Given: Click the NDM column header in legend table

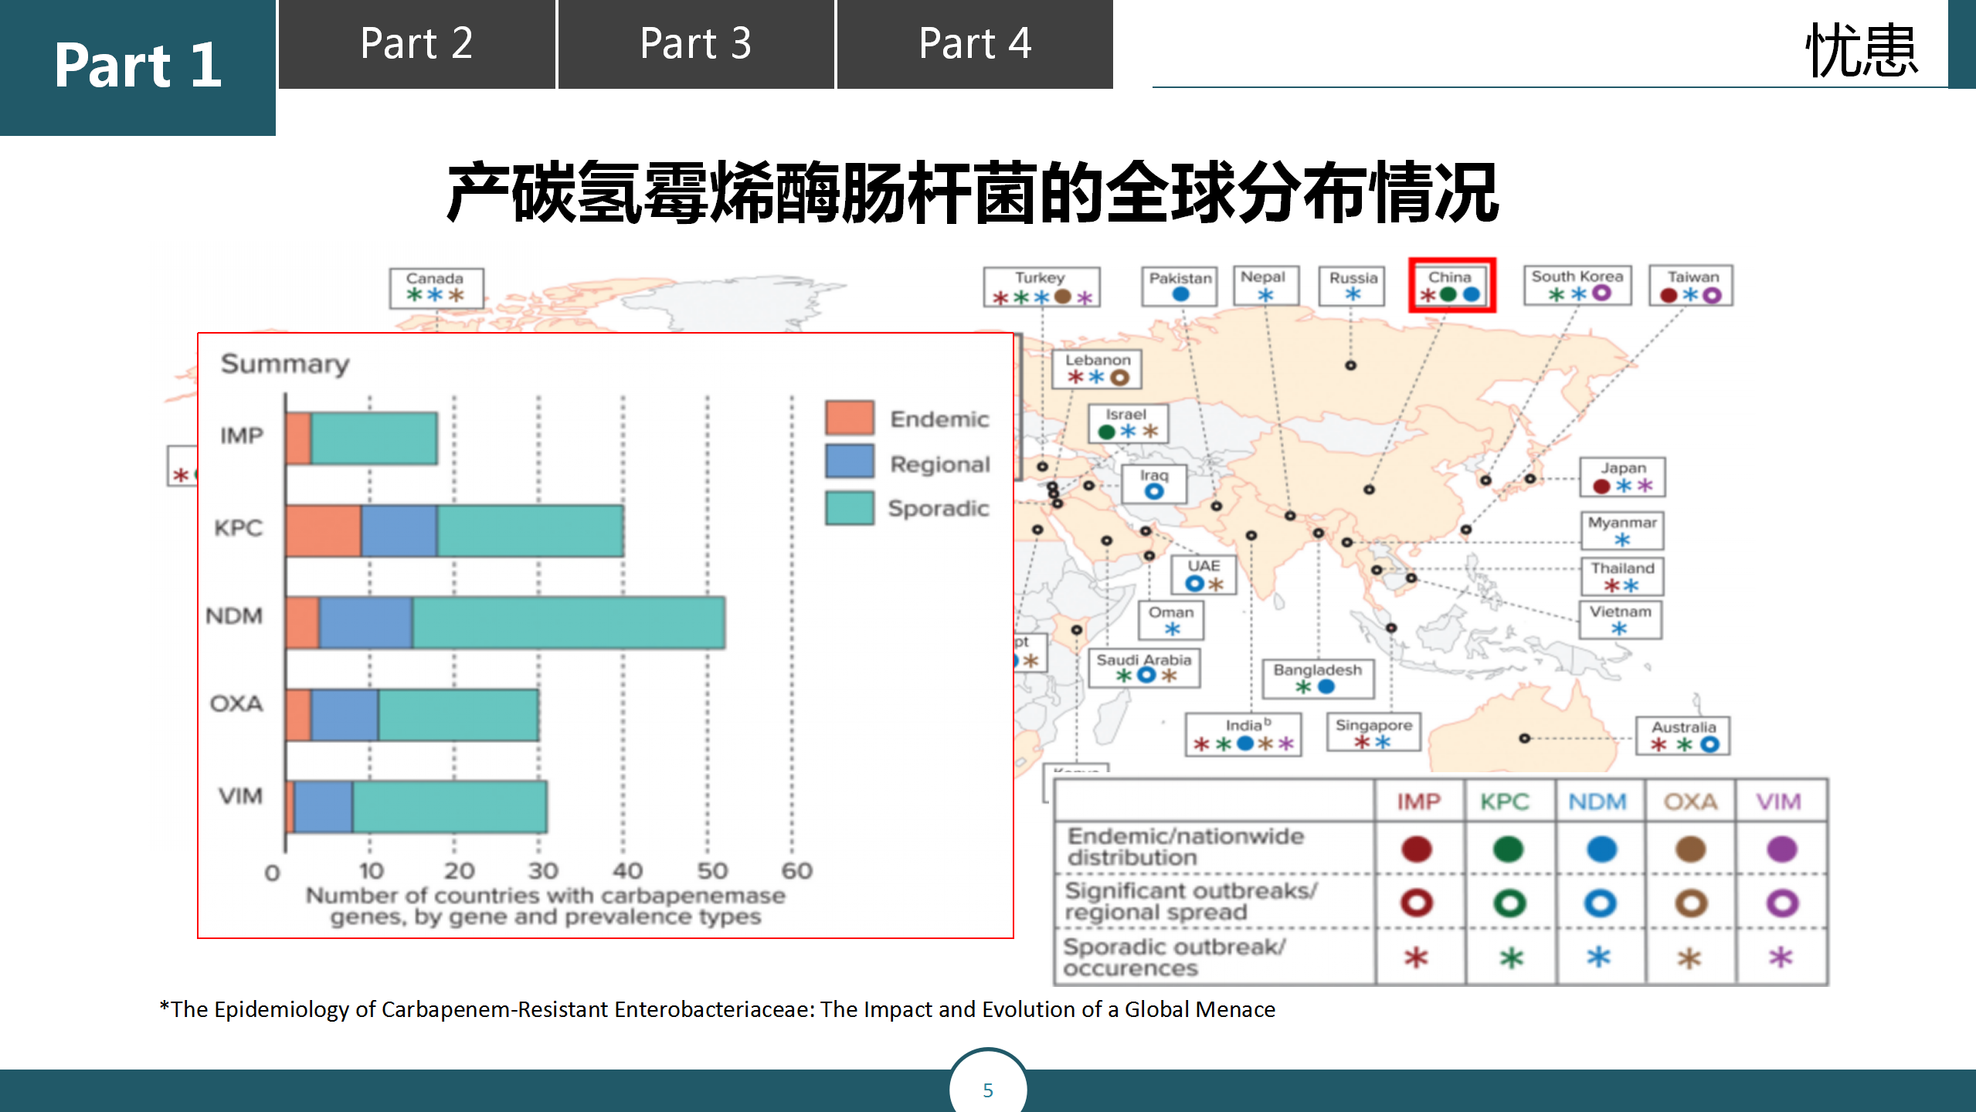Looking at the screenshot, I should pos(1597,802).
